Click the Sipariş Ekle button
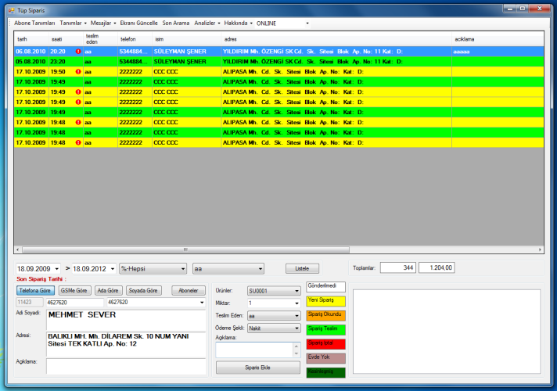This screenshot has height=391, width=557. (258, 368)
